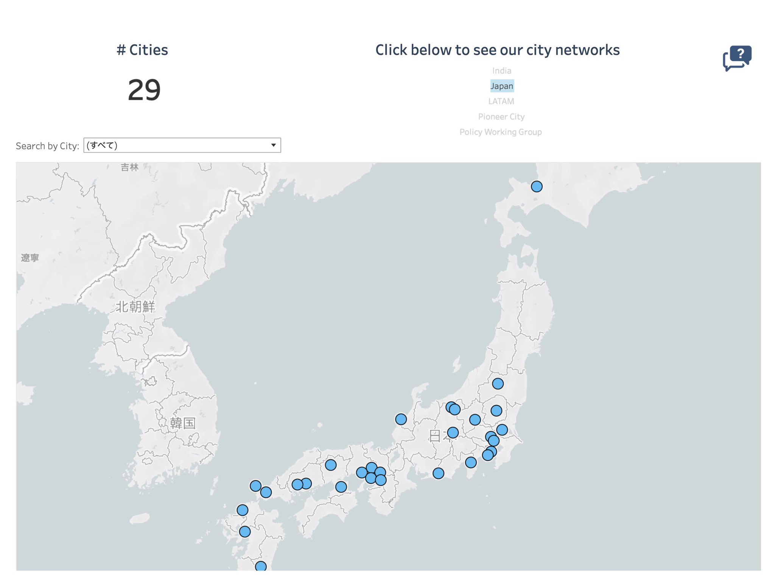The image size is (775, 578).
Task: Select Policy Working Group network
Action: [500, 132]
